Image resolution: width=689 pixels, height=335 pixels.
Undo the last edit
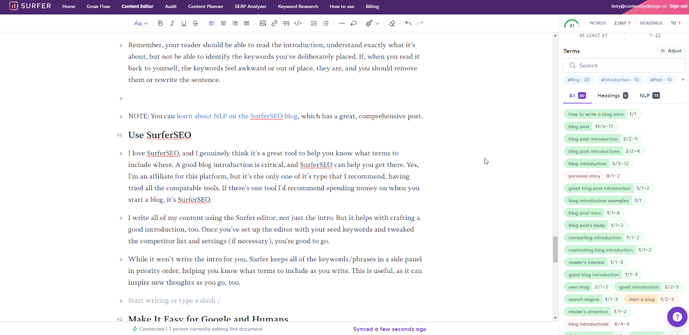pyautogui.click(x=408, y=23)
